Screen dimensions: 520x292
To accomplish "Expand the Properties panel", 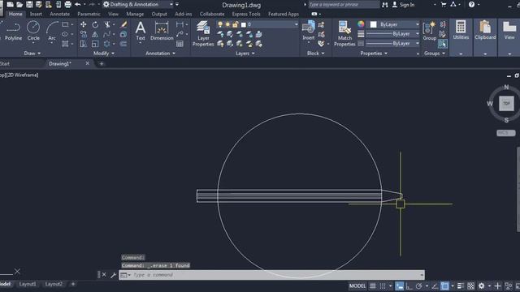I will [374, 54].
